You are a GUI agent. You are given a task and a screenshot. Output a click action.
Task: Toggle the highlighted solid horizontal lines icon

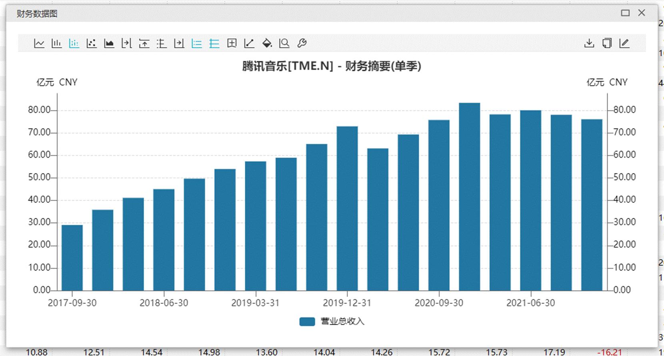(214, 43)
